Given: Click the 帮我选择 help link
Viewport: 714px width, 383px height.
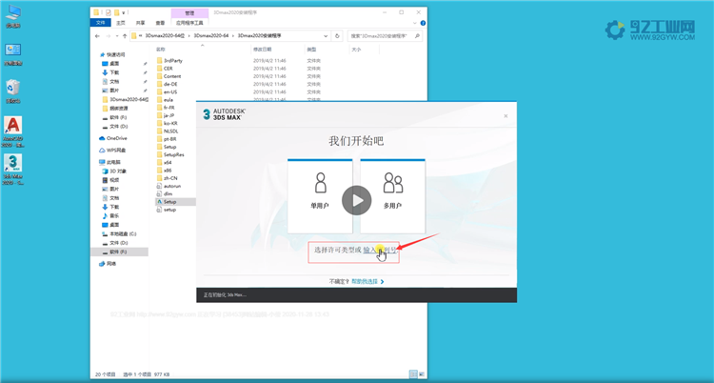Looking at the screenshot, I should point(367,282).
